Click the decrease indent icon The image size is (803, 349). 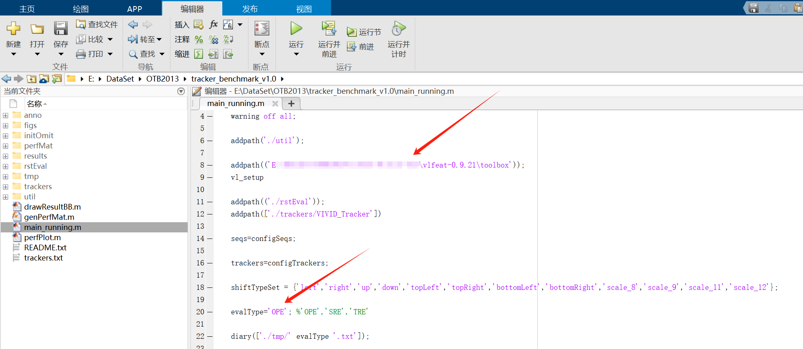[x=228, y=54]
